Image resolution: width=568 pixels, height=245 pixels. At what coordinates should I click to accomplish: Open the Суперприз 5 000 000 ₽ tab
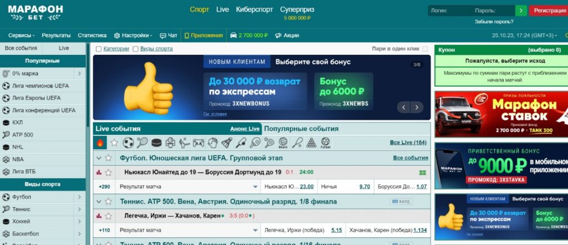pyautogui.click(x=297, y=13)
